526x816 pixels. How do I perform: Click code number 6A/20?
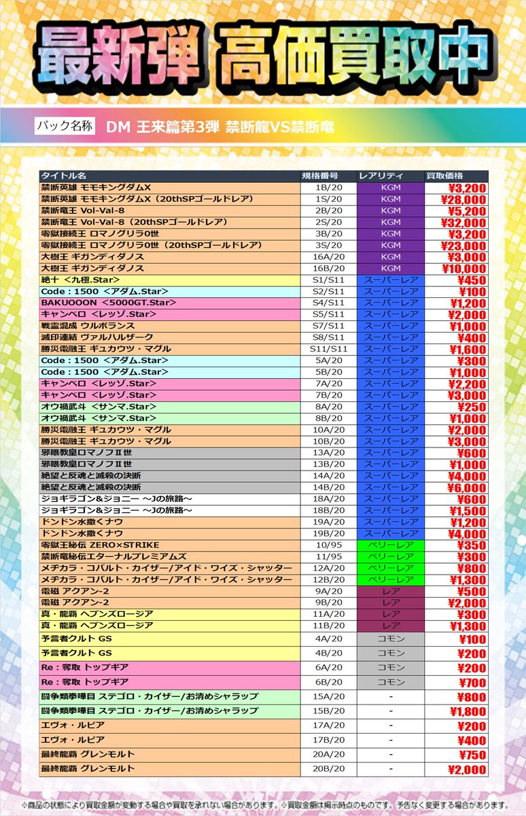click(328, 668)
